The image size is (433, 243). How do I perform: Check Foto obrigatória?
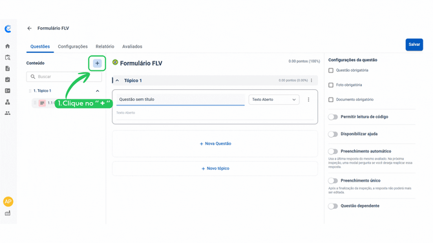331,85
